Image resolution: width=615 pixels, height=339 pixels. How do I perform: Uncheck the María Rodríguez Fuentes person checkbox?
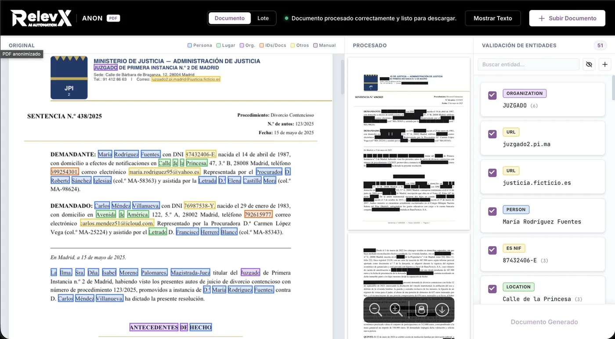tap(492, 211)
